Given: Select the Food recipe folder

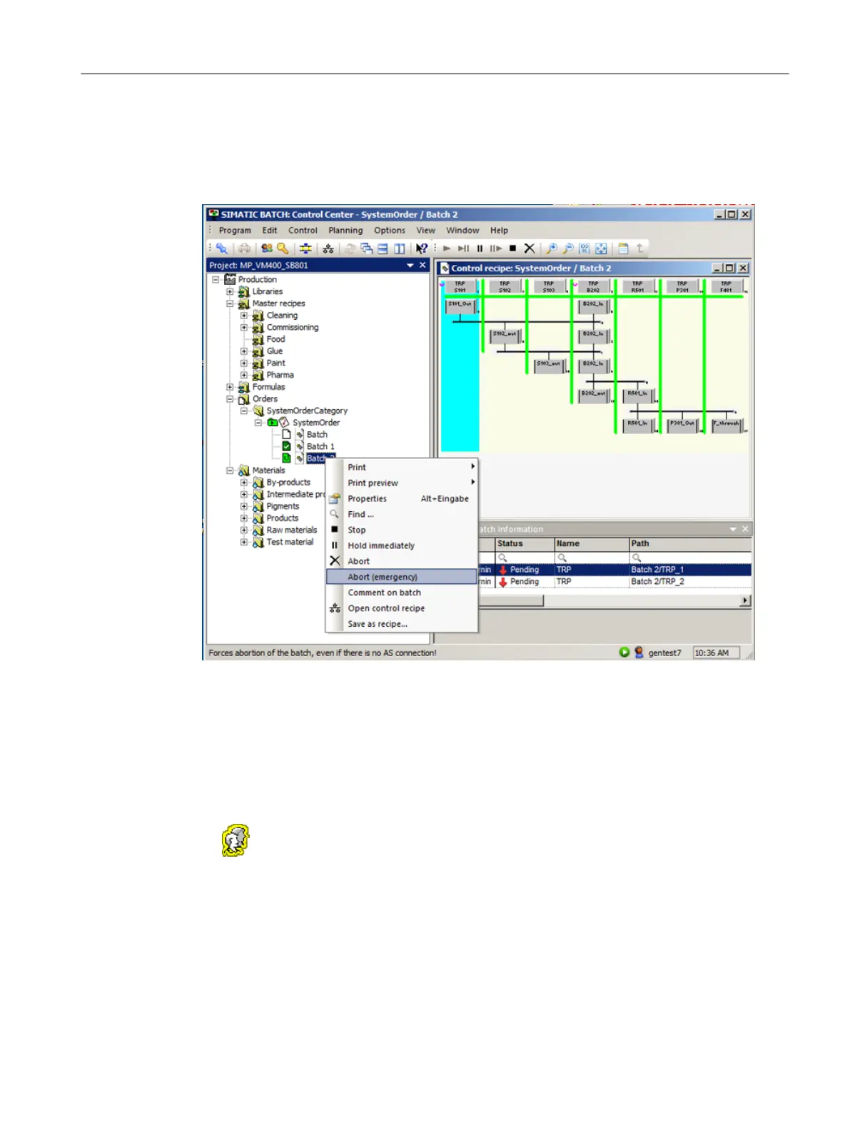Looking at the screenshot, I should (x=275, y=339).
